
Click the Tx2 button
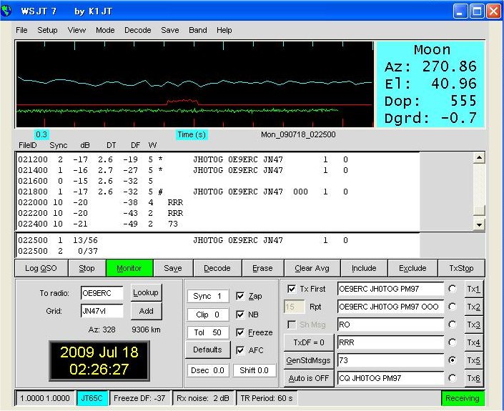click(474, 307)
